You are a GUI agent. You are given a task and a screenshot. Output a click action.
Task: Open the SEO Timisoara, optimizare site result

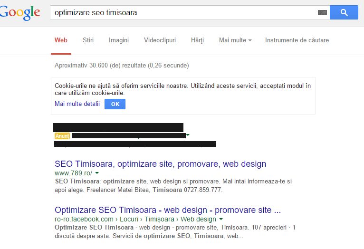160,164
